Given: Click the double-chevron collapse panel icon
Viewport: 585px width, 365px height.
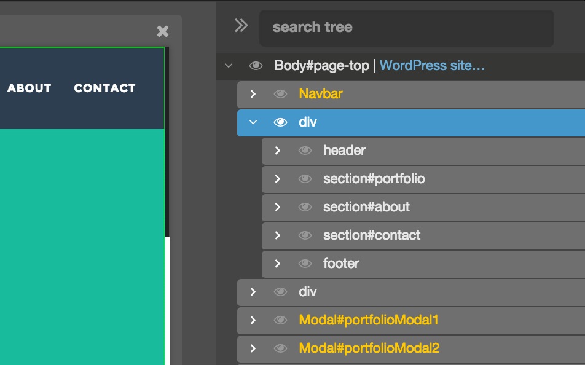Looking at the screenshot, I should pyautogui.click(x=240, y=26).
